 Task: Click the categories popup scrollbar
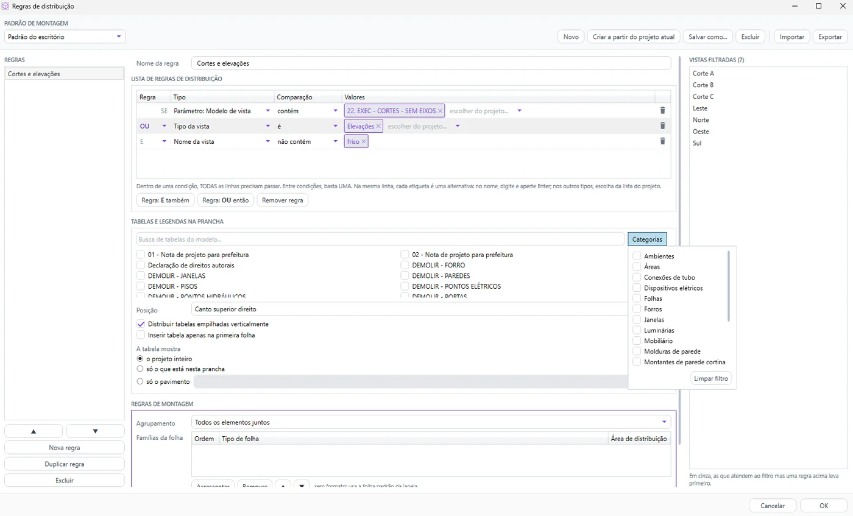pyautogui.click(x=729, y=286)
